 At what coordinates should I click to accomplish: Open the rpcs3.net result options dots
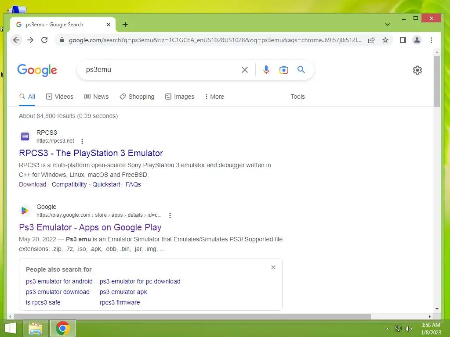click(x=82, y=141)
